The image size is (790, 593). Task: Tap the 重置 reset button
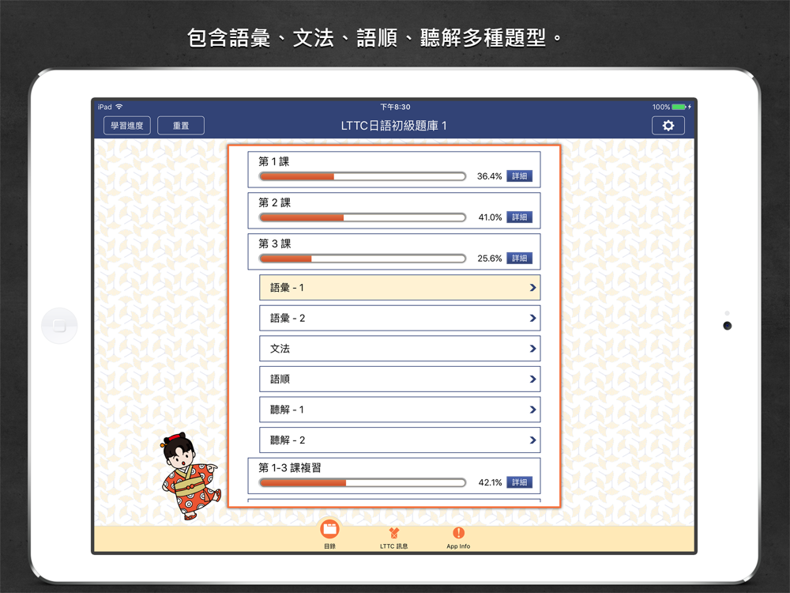[181, 126]
